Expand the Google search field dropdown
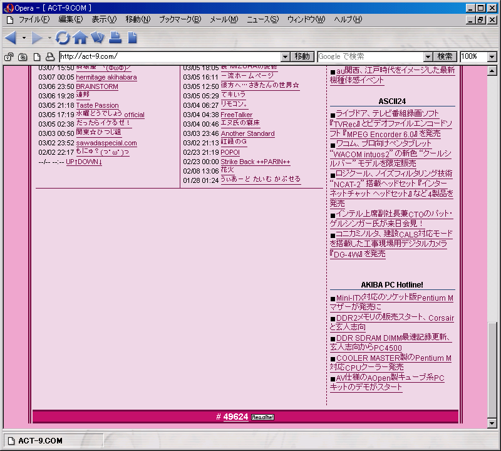Screen dimensions: 501x451 point(428,57)
